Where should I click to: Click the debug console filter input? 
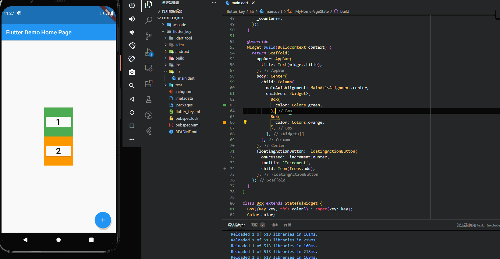click(x=478, y=225)
